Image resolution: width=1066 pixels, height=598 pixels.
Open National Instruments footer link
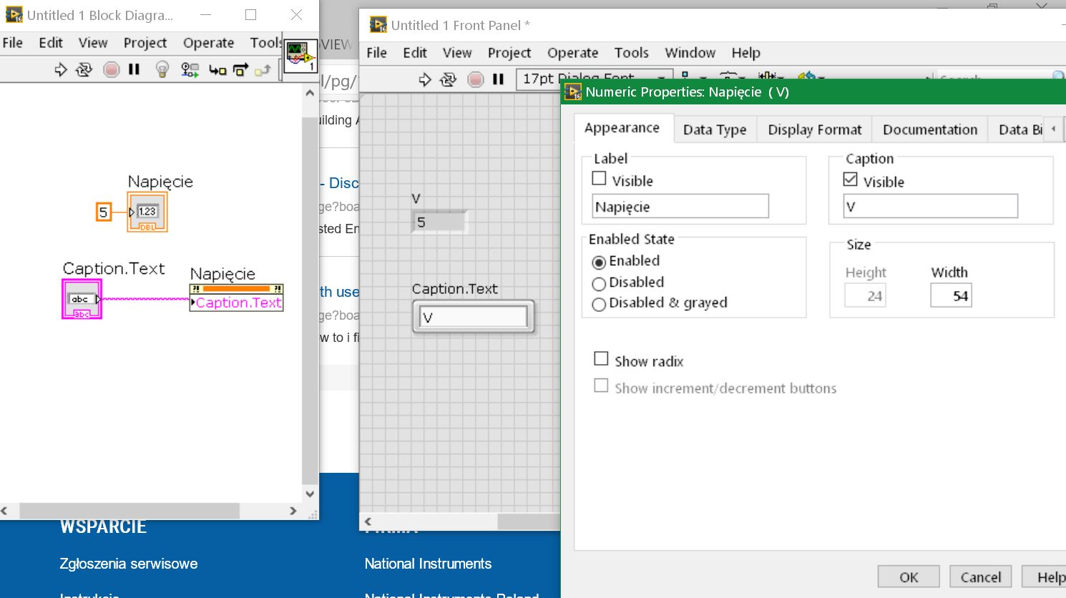(428, 564)
